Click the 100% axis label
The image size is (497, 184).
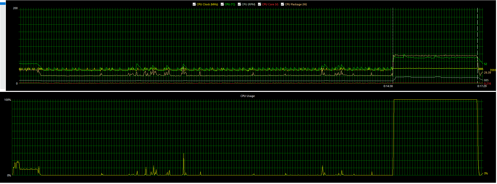tap(8, 100)
